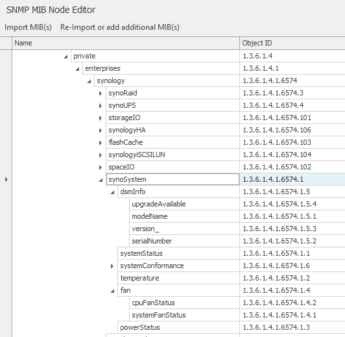Screen dimensions: 345x337
Task: Click Object ID 1.3.6.1.4.1.6574.103 cell
Action: tap(292, 142)
